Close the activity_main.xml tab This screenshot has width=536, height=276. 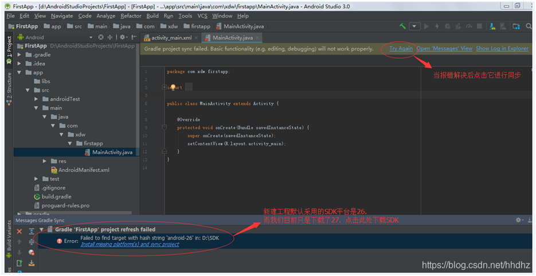(x=196, y=38)
